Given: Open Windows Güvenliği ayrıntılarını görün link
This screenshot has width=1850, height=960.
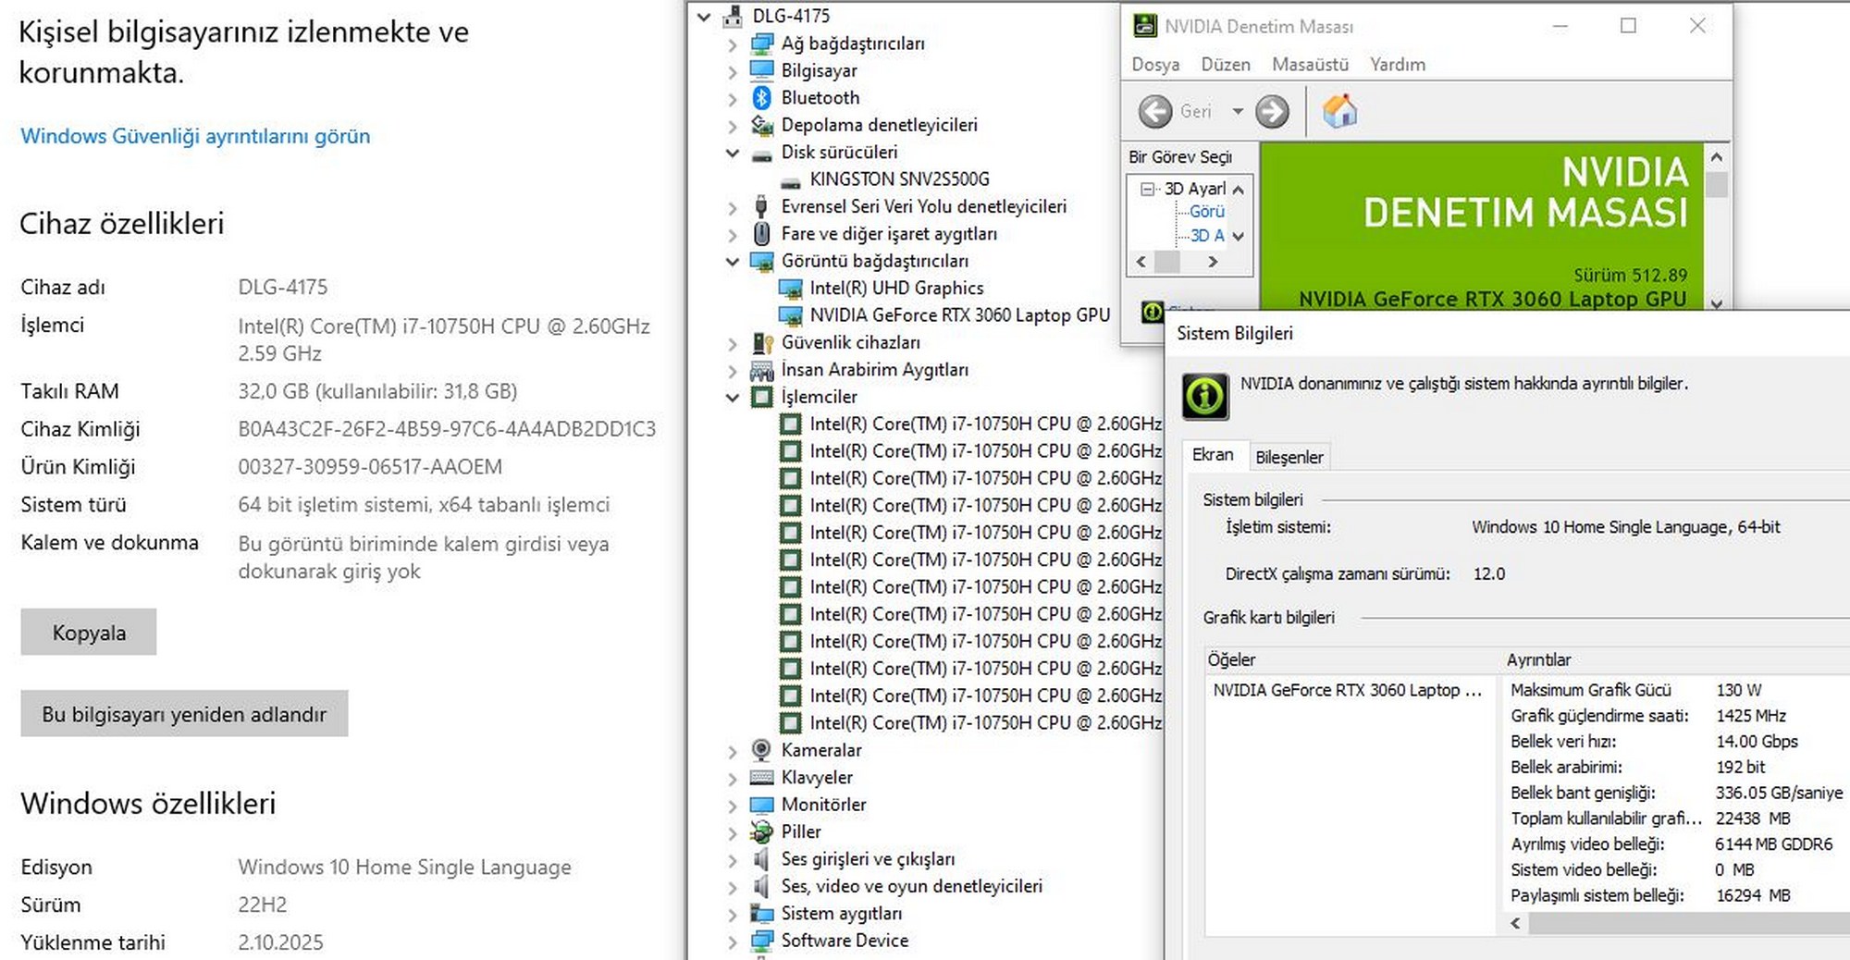Looking at the screenshot, I should click(x=195, y=136).
